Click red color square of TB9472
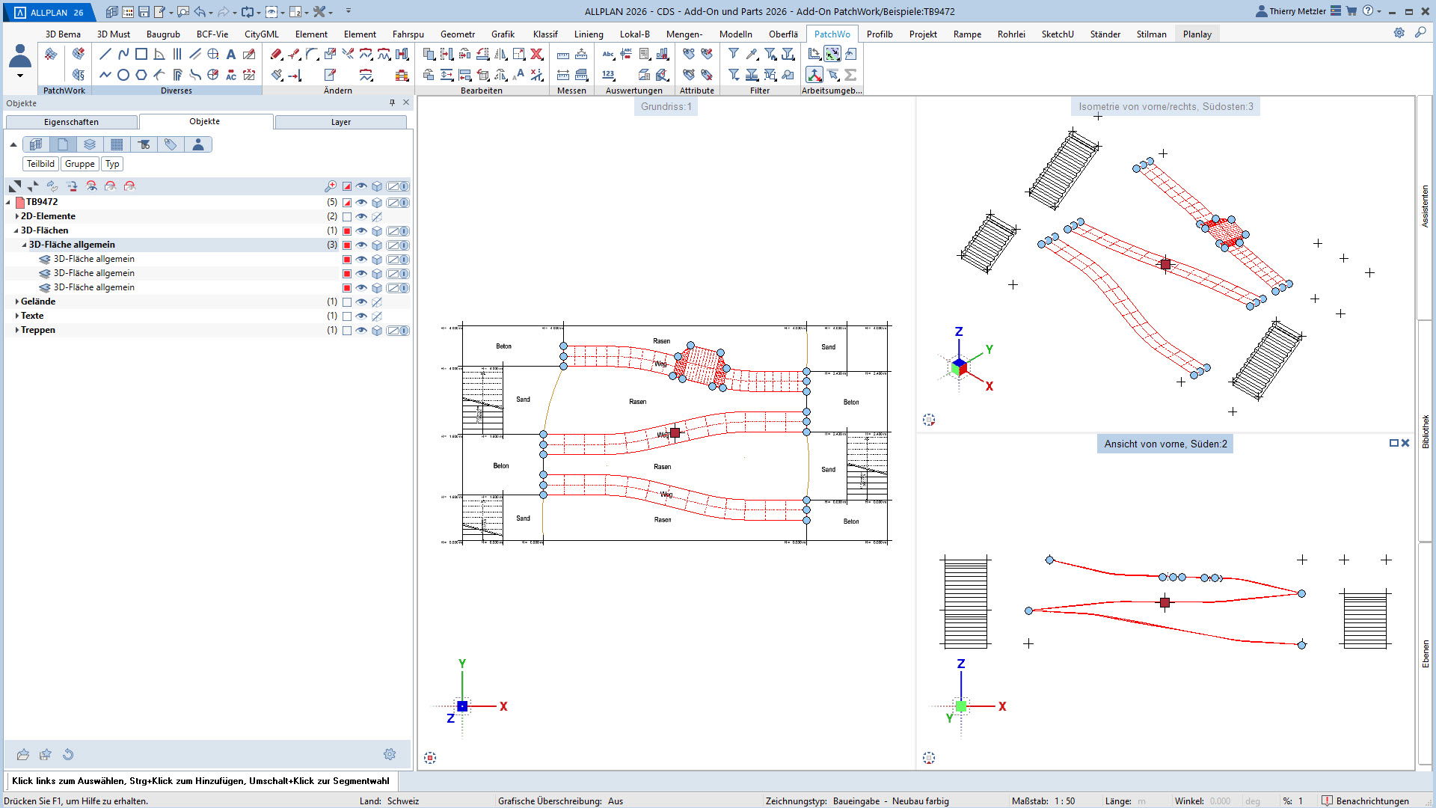The image size is (1436, 808). (347, 202)
